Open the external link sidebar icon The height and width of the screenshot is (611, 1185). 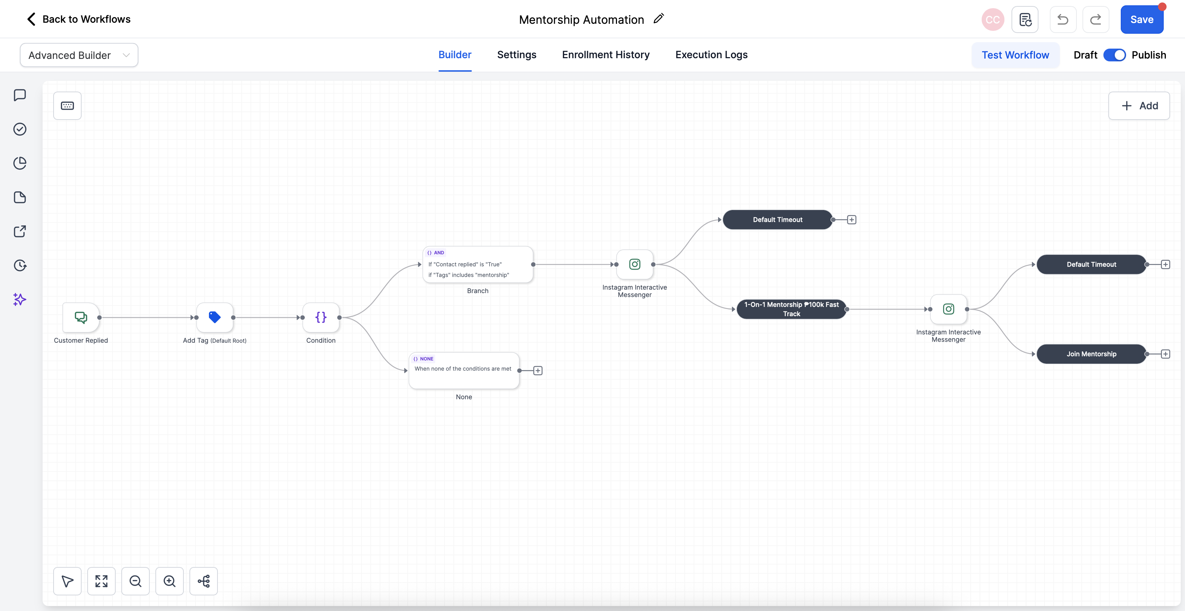(x=20, y=231)
